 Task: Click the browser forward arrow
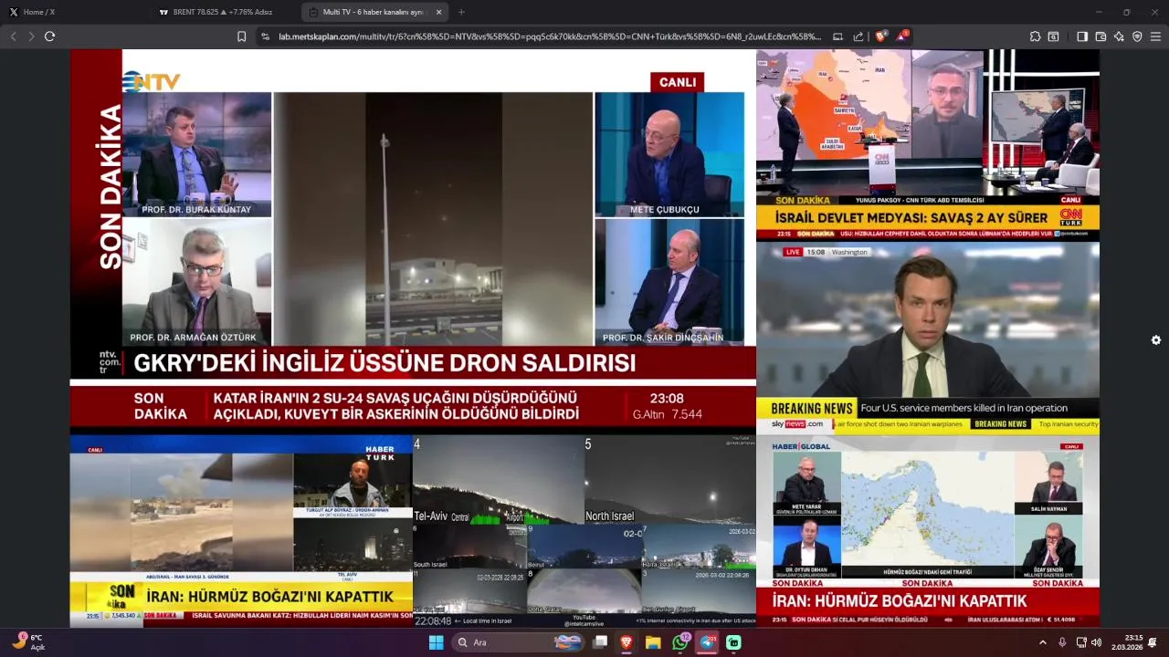[31, 36]
